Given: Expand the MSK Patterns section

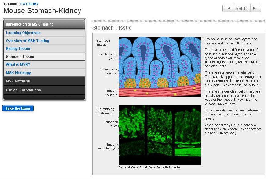Looking at the screenshot, I should click(44, 81).
